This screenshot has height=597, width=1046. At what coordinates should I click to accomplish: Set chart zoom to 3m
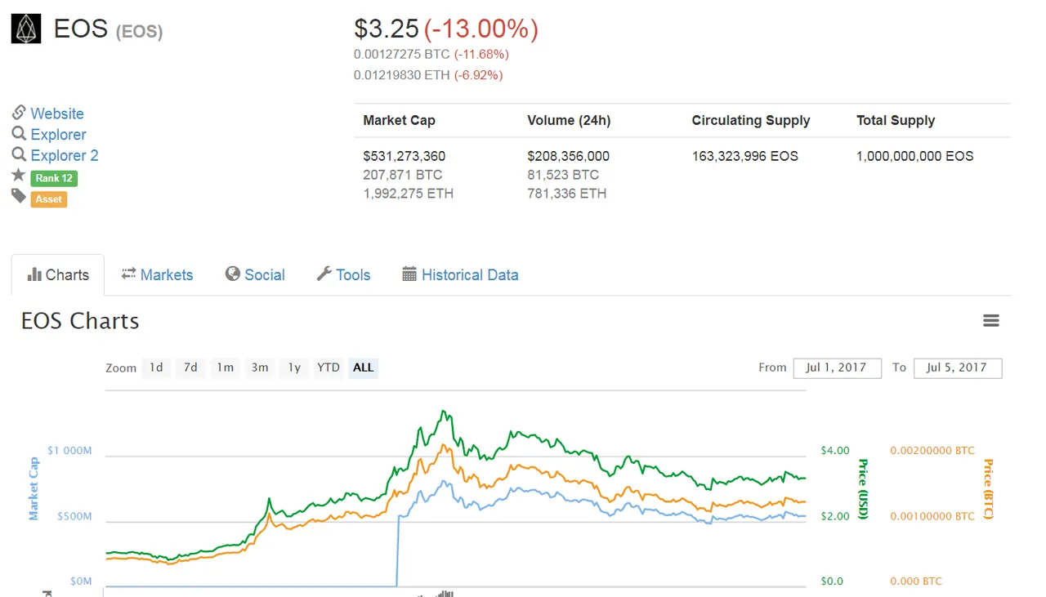click(x=260, y=368)
